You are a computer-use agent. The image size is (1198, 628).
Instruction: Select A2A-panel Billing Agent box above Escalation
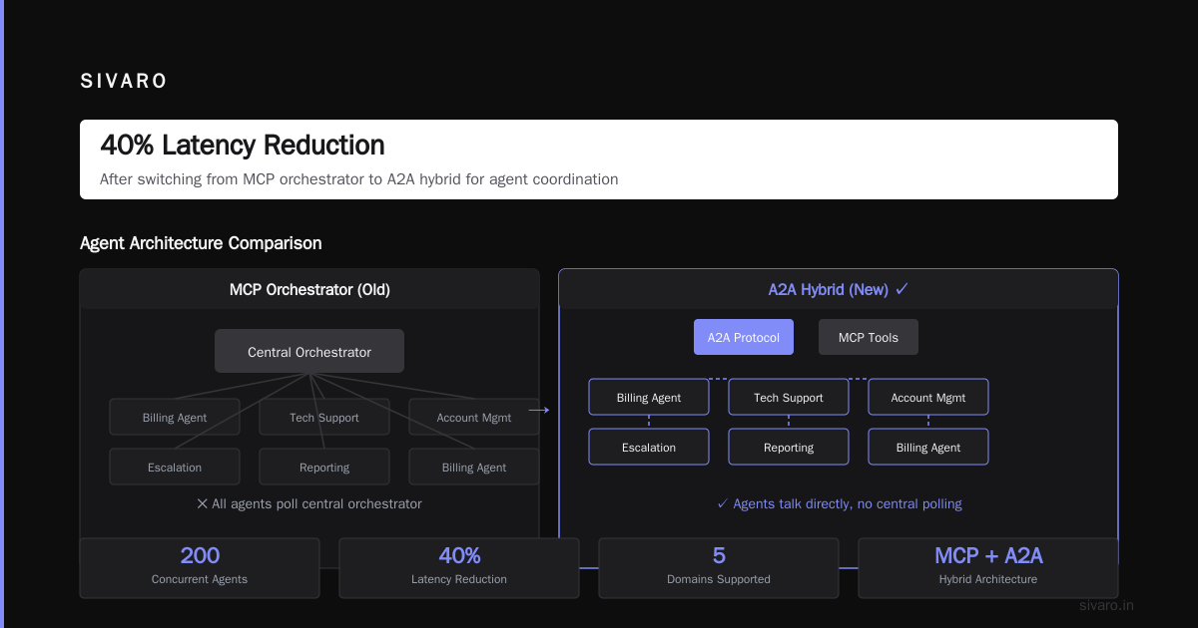(649, 398)
